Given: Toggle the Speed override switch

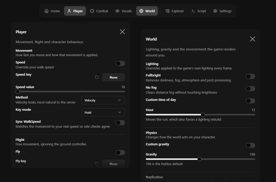Looking at the screenshot, I should click(x=120, y=63).
